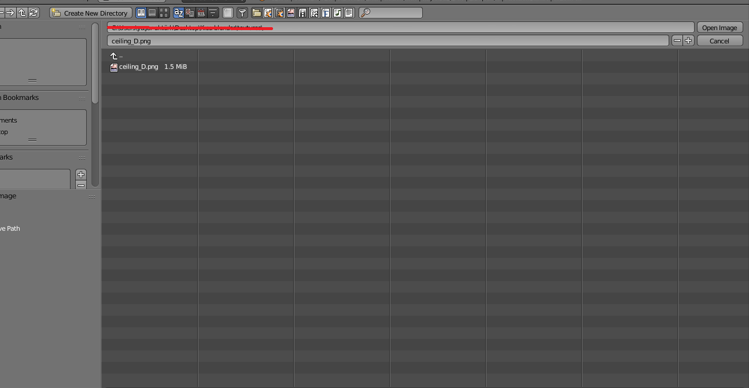This screenshot has height=388, width=749.
Task: Toggle the backup .blend files filter
Action: pos(279,13)
